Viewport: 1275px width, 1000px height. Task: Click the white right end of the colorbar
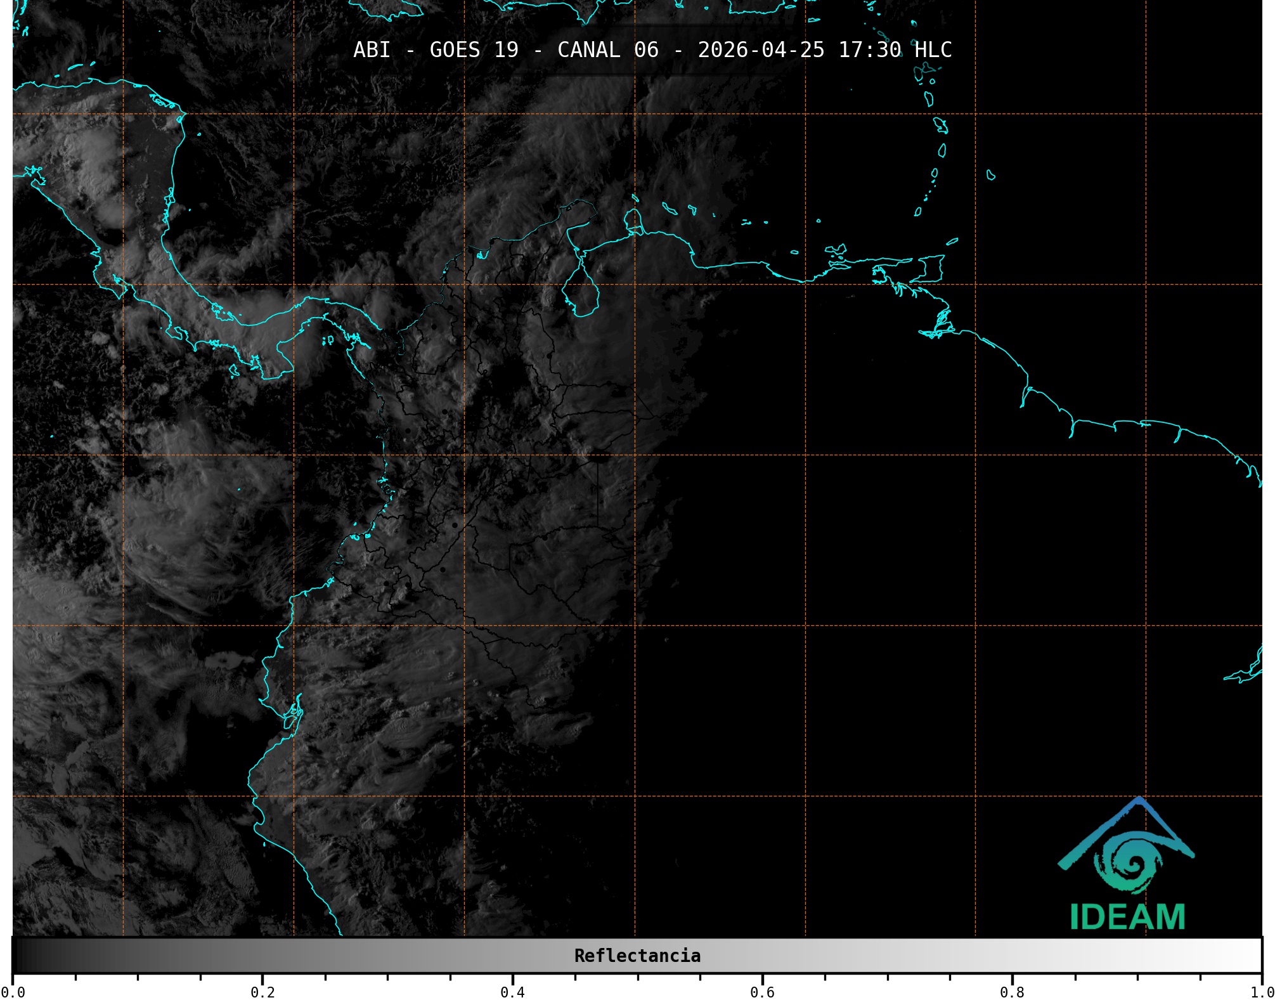(1252, 956)
